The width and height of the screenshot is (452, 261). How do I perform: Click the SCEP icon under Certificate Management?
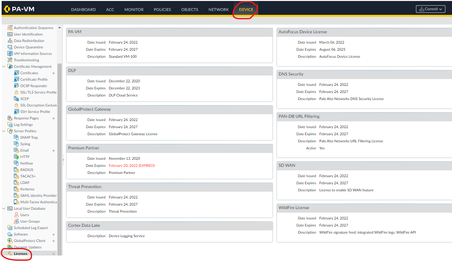click(x=16, y=99)
